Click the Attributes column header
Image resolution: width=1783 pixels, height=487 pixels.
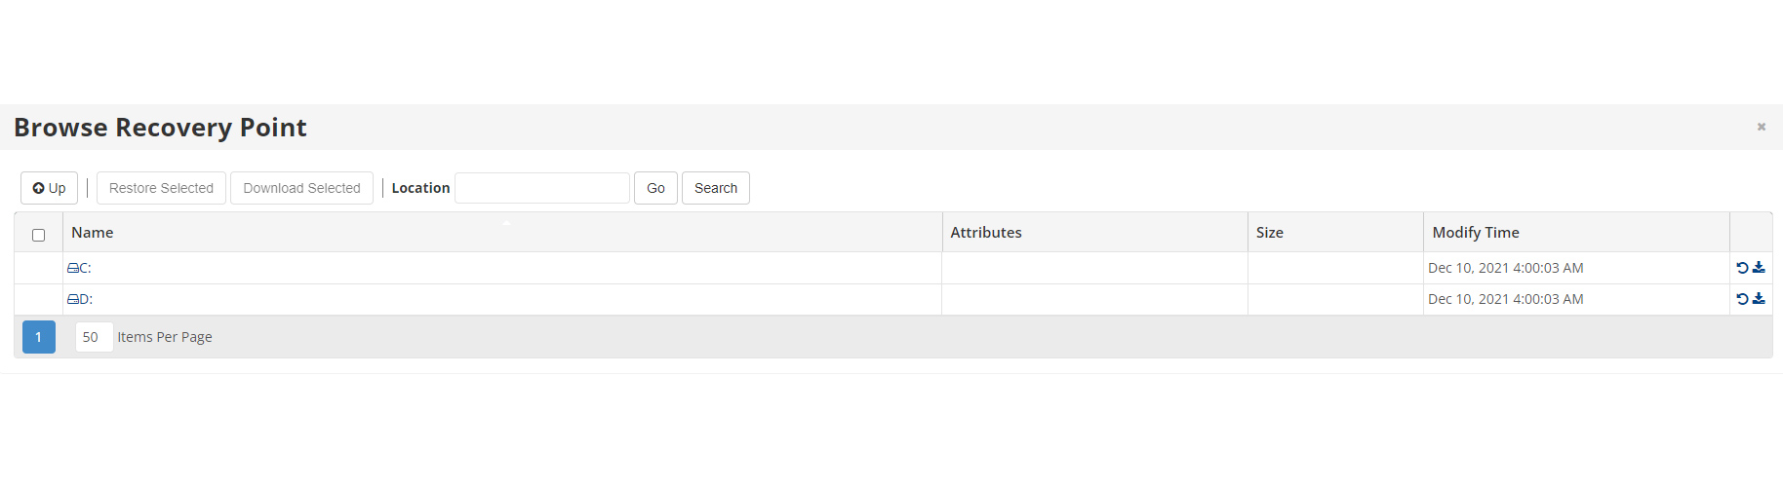(985, 233)
